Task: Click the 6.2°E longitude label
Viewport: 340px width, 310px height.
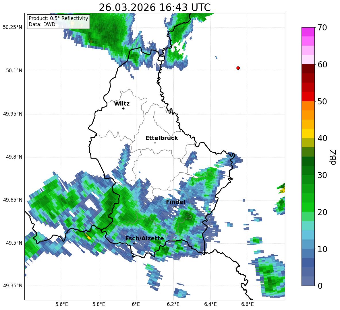Action: point(173,304)
